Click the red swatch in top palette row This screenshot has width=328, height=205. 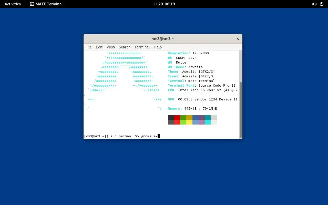177,118
